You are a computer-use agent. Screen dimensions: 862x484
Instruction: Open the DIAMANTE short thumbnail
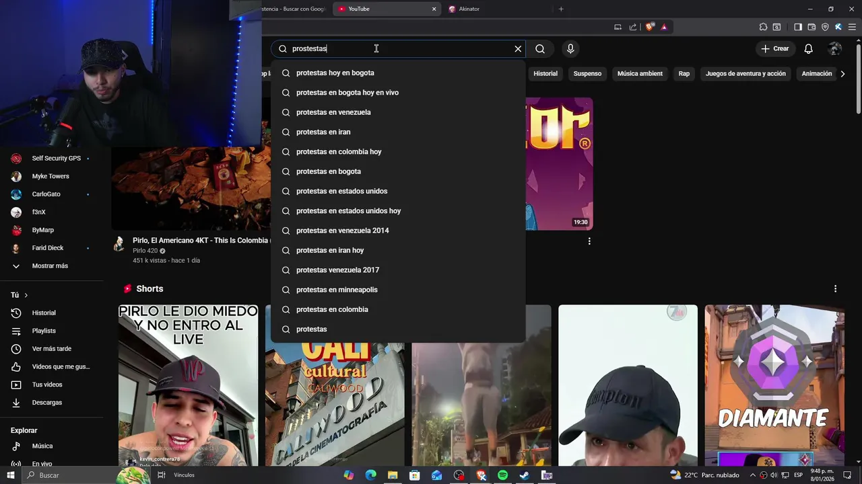774,385
